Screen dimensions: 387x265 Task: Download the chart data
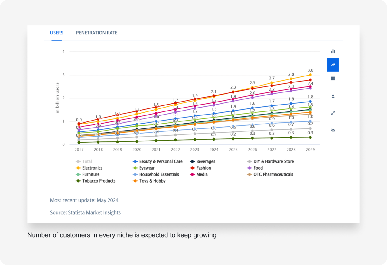coord(333,95)
